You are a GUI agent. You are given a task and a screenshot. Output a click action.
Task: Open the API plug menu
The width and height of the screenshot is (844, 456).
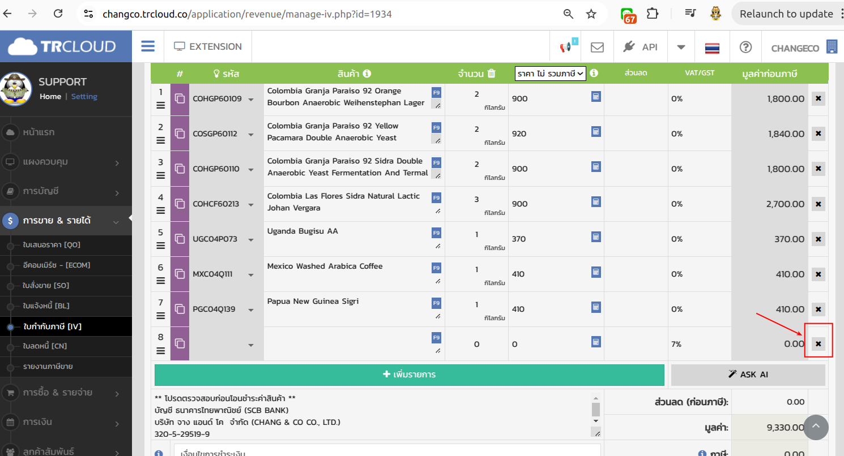(640, 47)
